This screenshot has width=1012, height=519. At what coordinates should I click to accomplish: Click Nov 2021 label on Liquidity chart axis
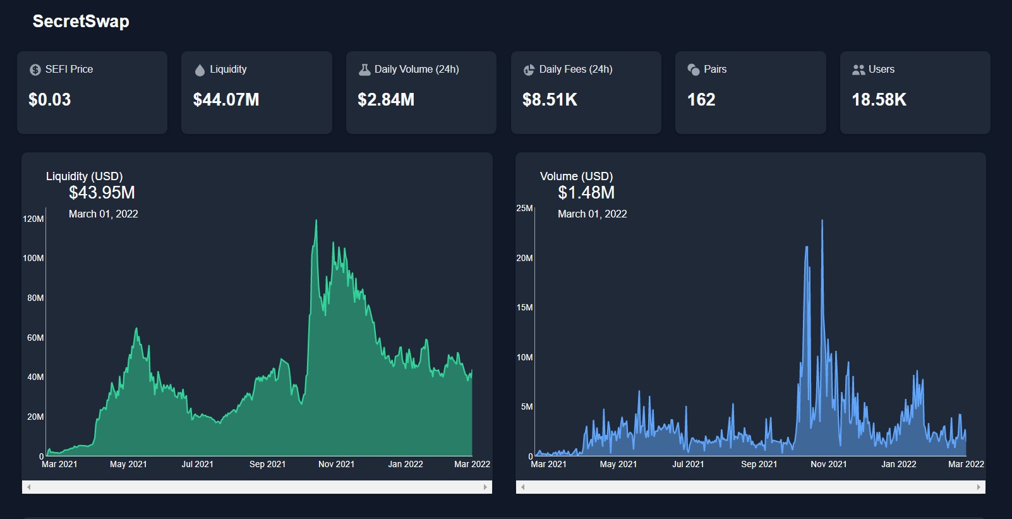point(337,464)
